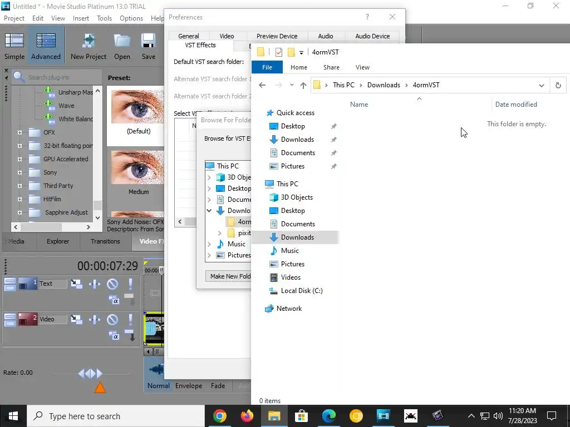Expand the HitFilm folder

point(19,199)
